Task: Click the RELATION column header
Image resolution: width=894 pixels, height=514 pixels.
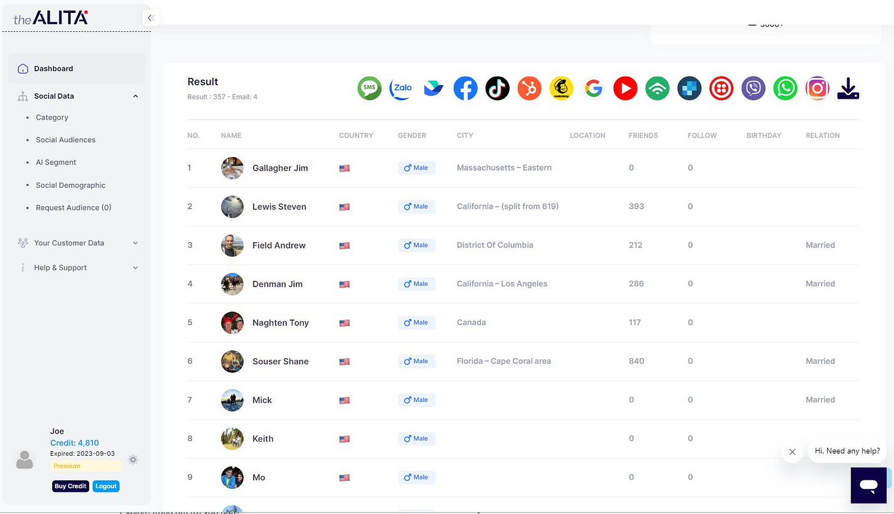Action: (x=823, y=136)
